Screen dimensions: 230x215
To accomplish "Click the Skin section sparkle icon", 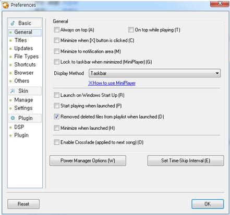I will tap(13, 91).
